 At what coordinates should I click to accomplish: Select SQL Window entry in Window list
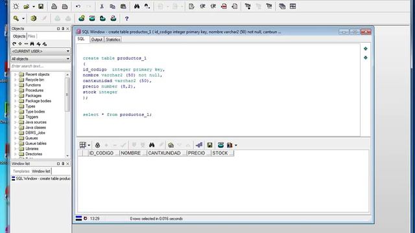point(41,179)
